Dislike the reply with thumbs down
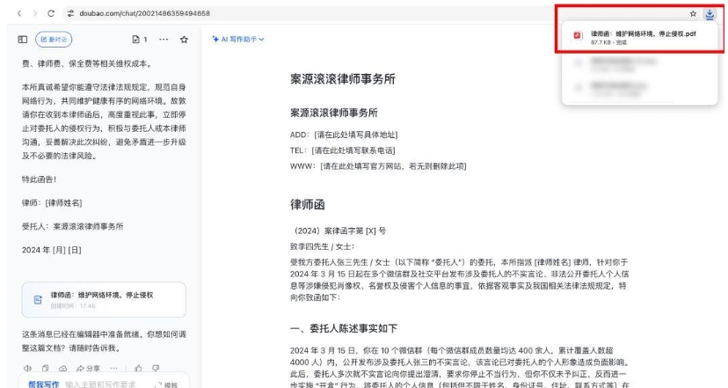The image size is (728, 388). click(x=156, y=368)
